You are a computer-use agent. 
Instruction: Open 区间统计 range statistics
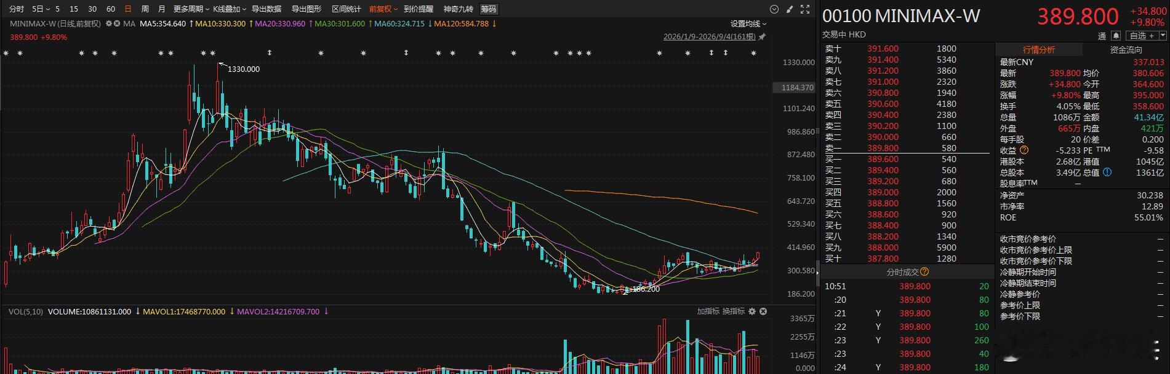347,9
